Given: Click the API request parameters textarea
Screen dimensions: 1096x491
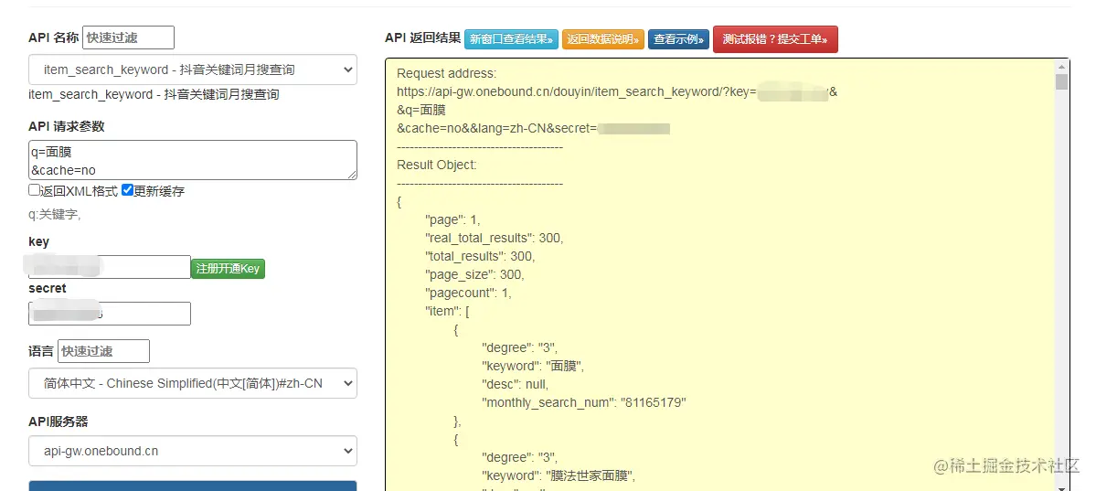Looking at the screenshot, I should point(193,160).
